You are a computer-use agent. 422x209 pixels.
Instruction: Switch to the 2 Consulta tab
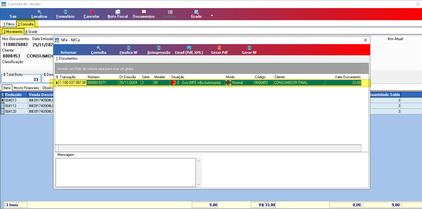tap(25, 24)
